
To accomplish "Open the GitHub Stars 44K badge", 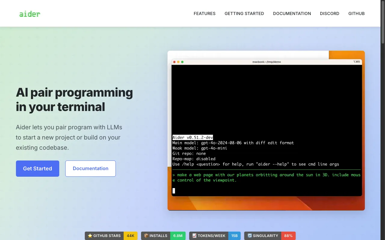I will tap(111, 236).
